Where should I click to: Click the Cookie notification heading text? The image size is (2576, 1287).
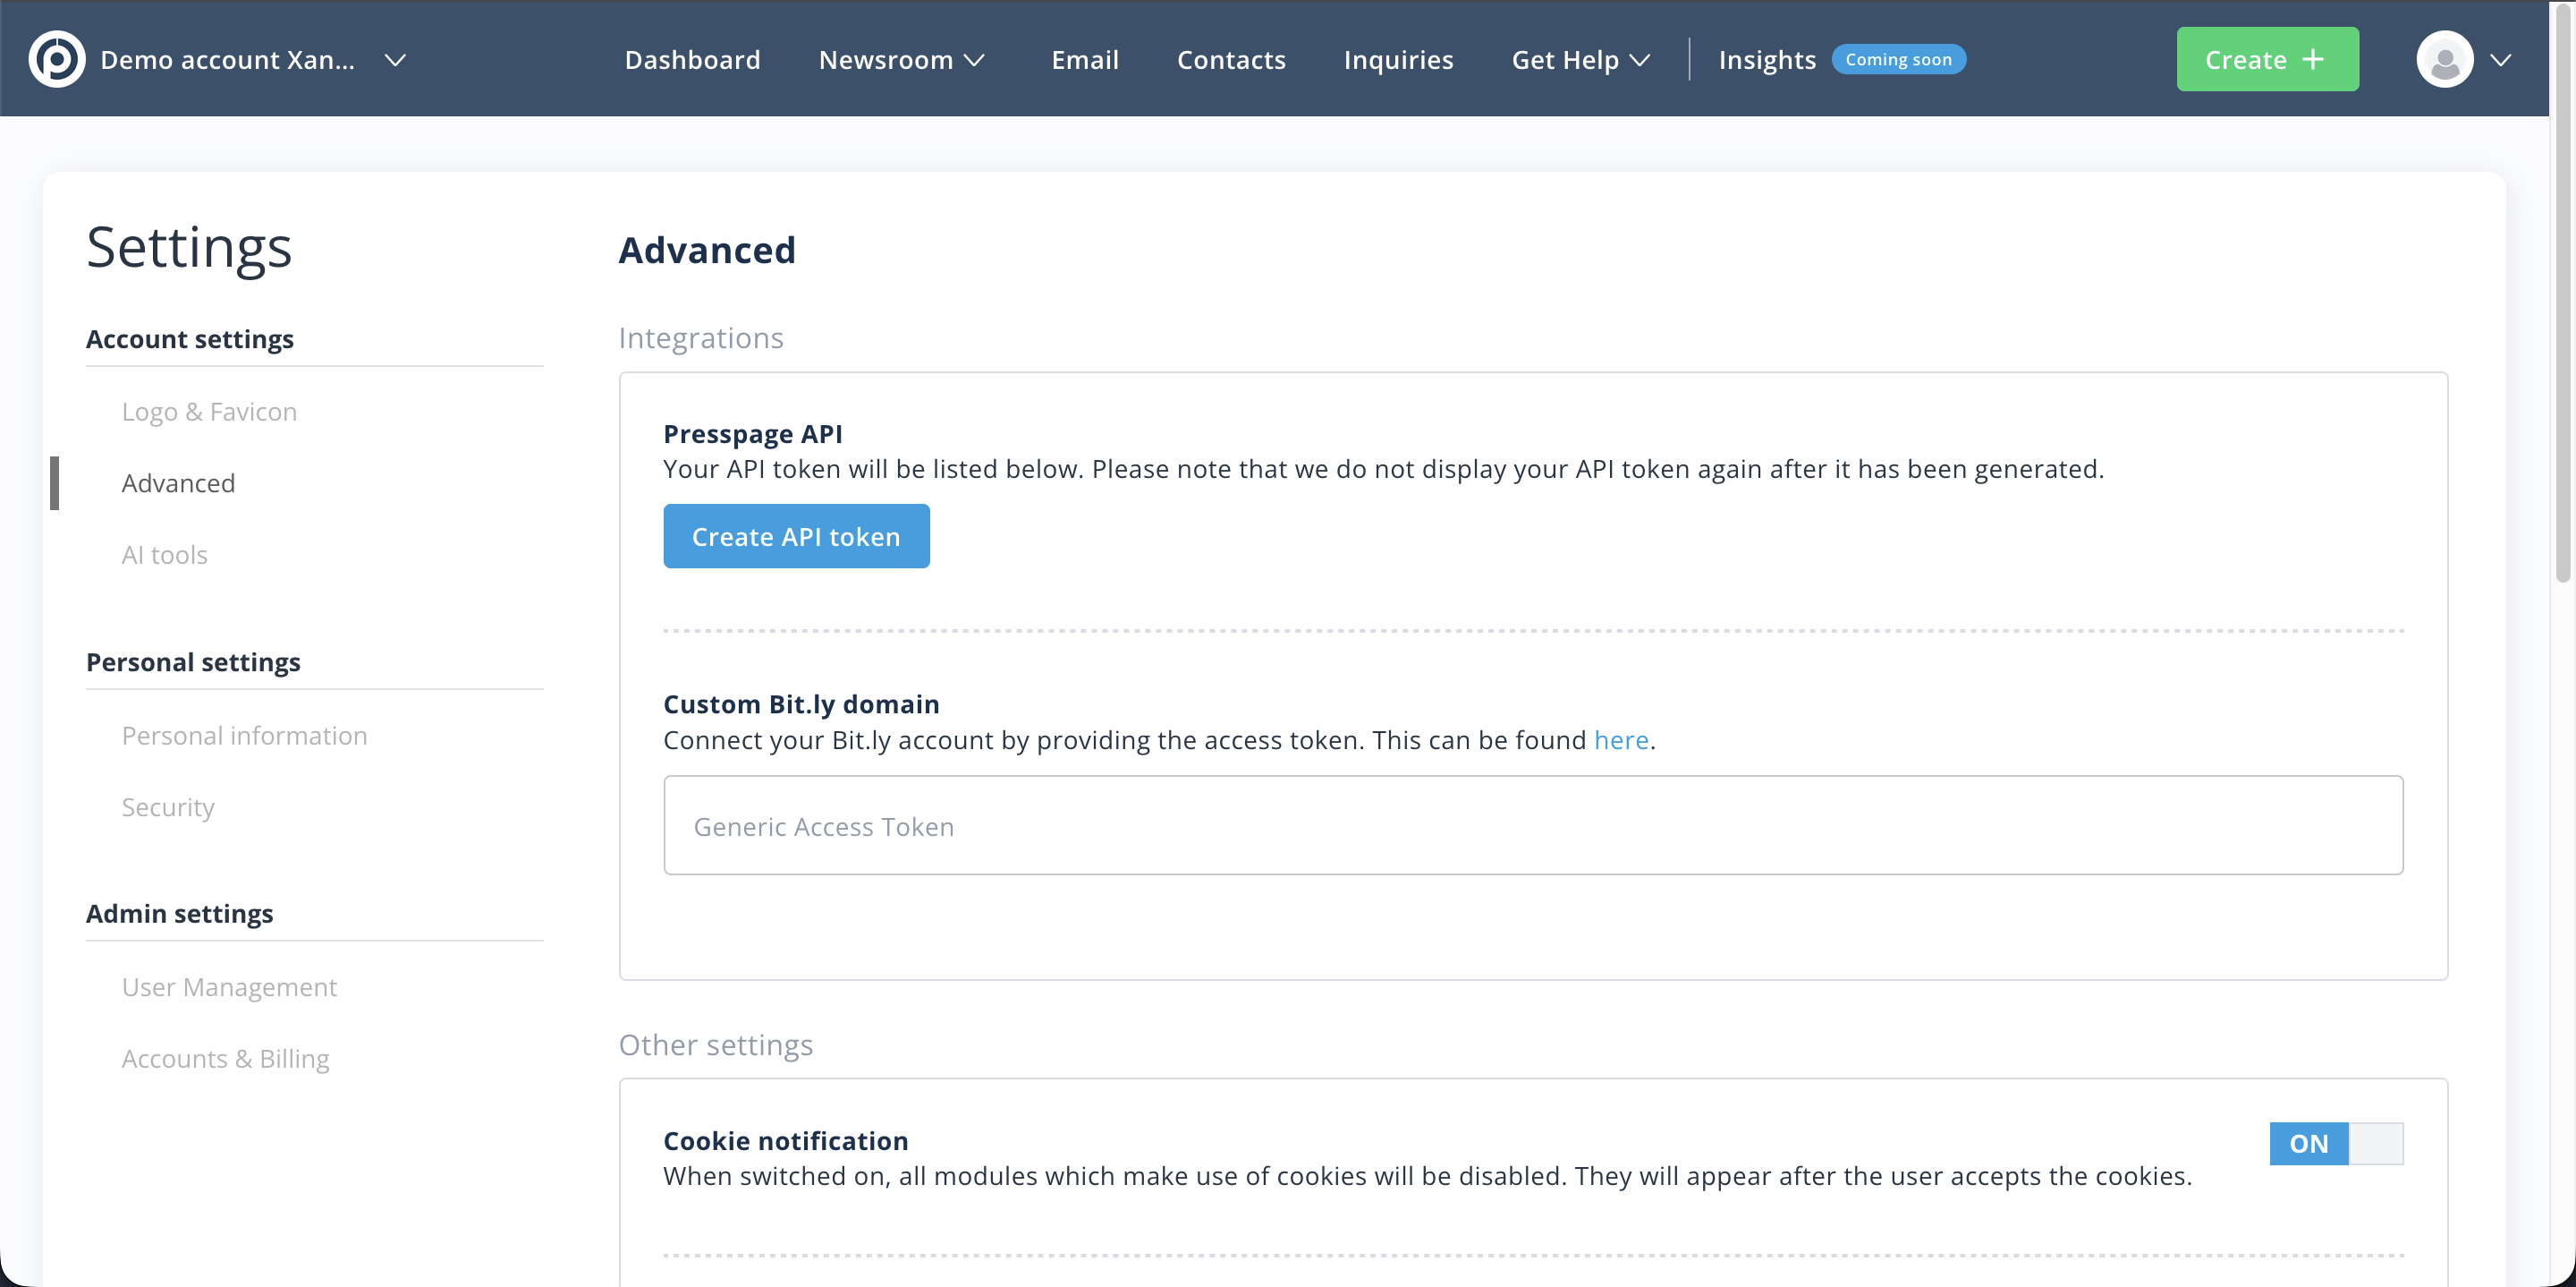(785, 1141)
